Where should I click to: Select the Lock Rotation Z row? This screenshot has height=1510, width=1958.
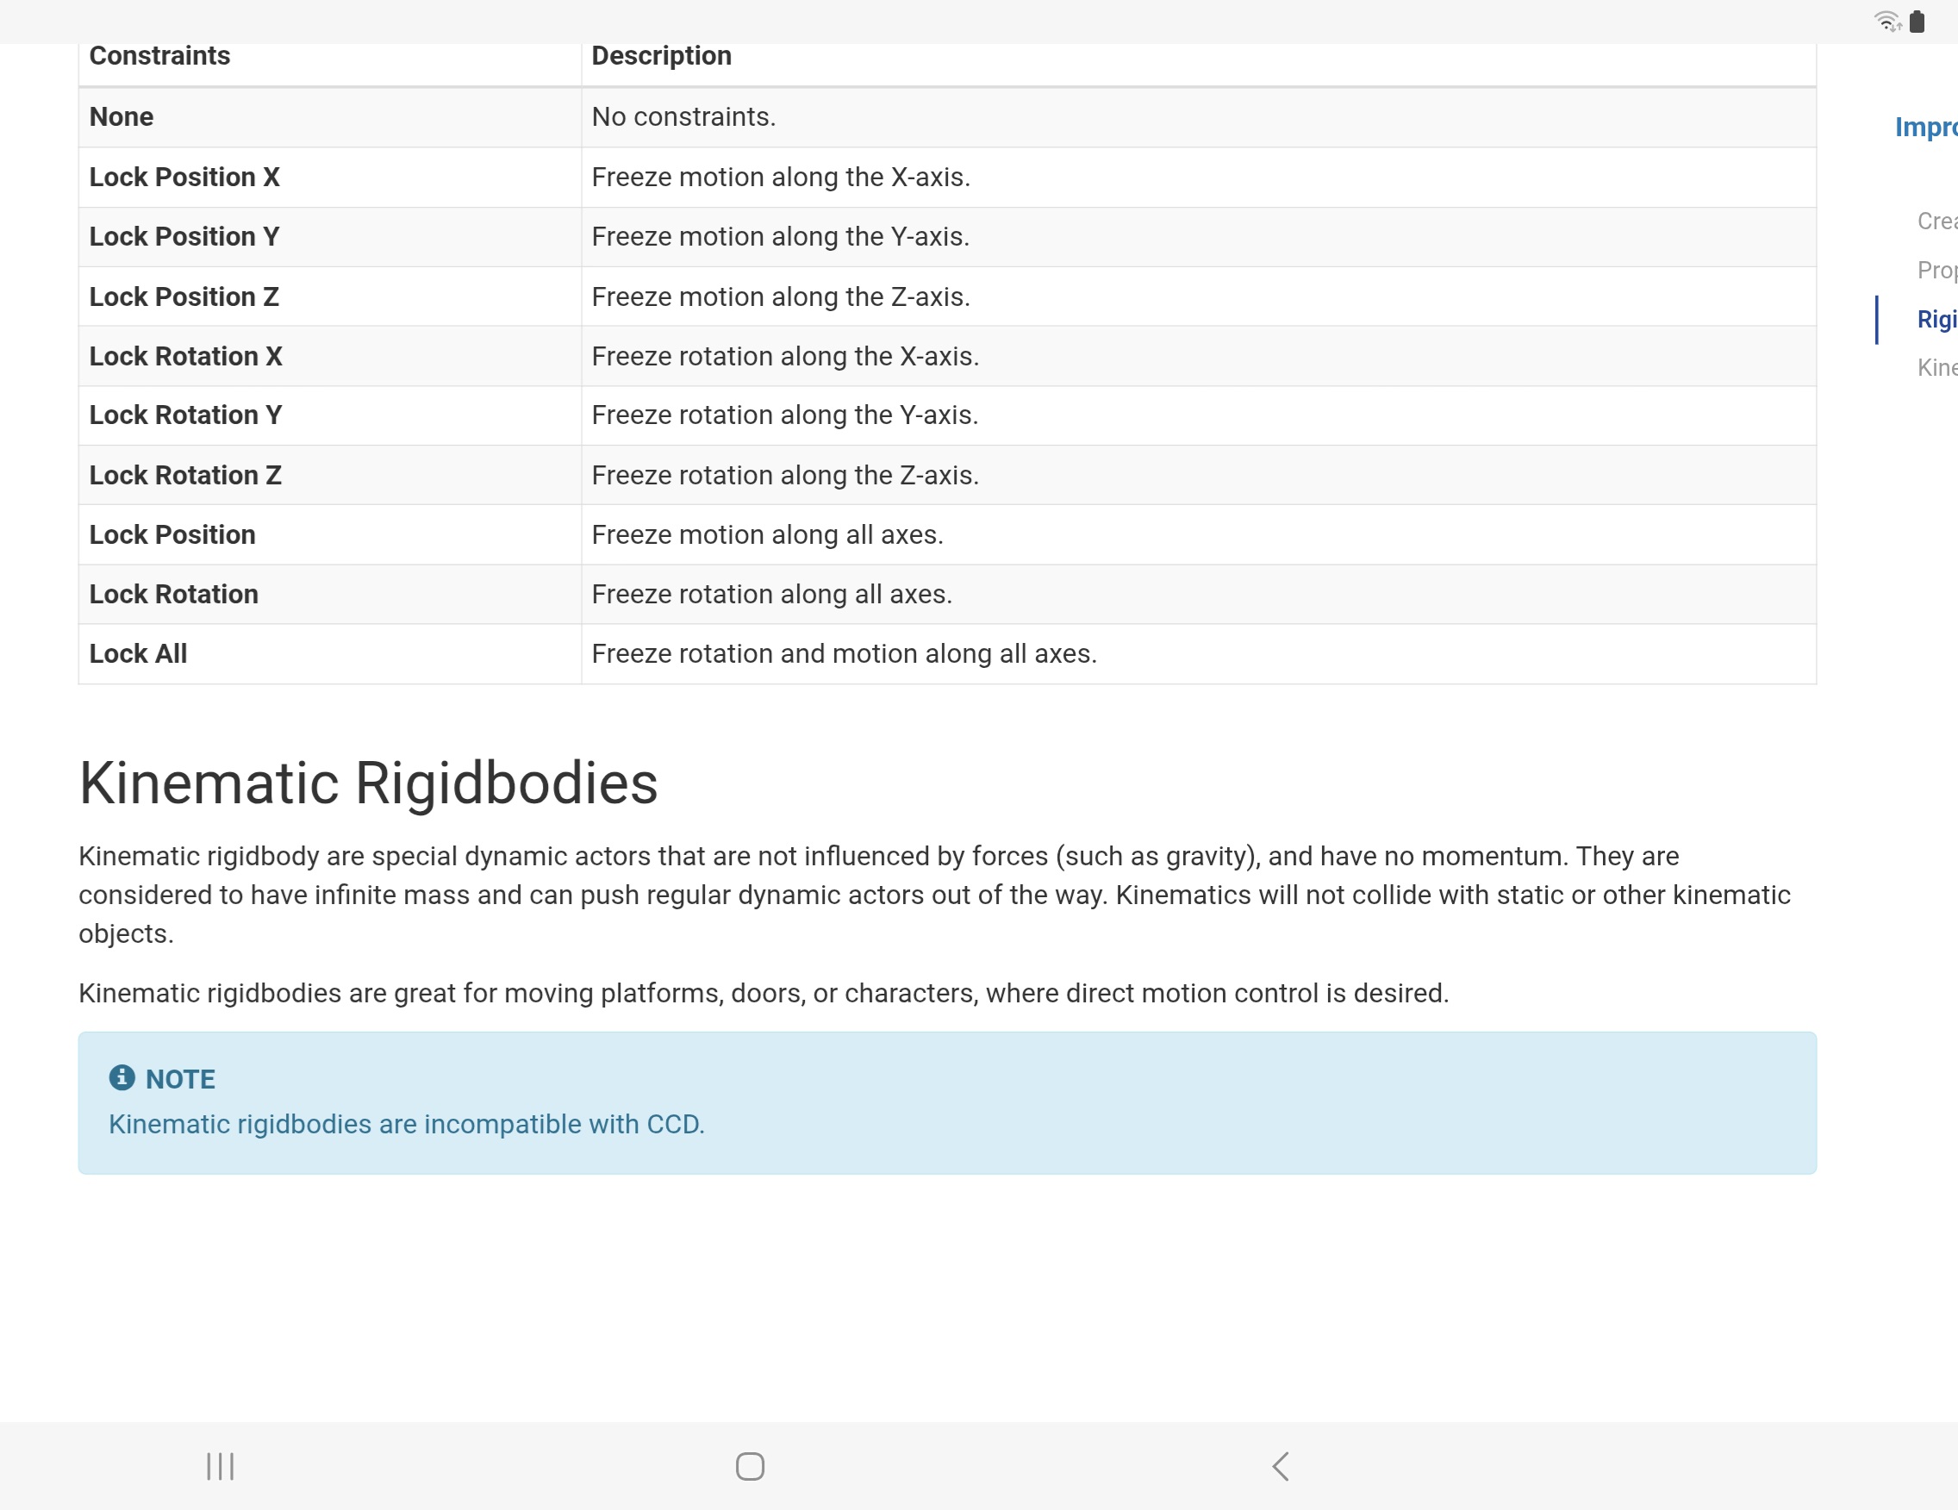(185, 475)
